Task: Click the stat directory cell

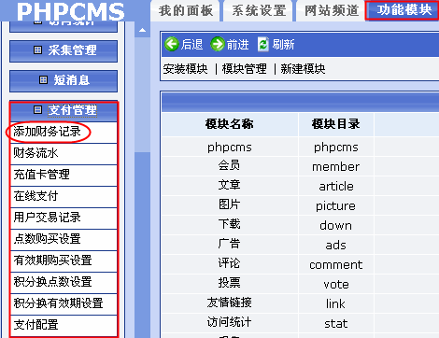Action: click(336, 323)
